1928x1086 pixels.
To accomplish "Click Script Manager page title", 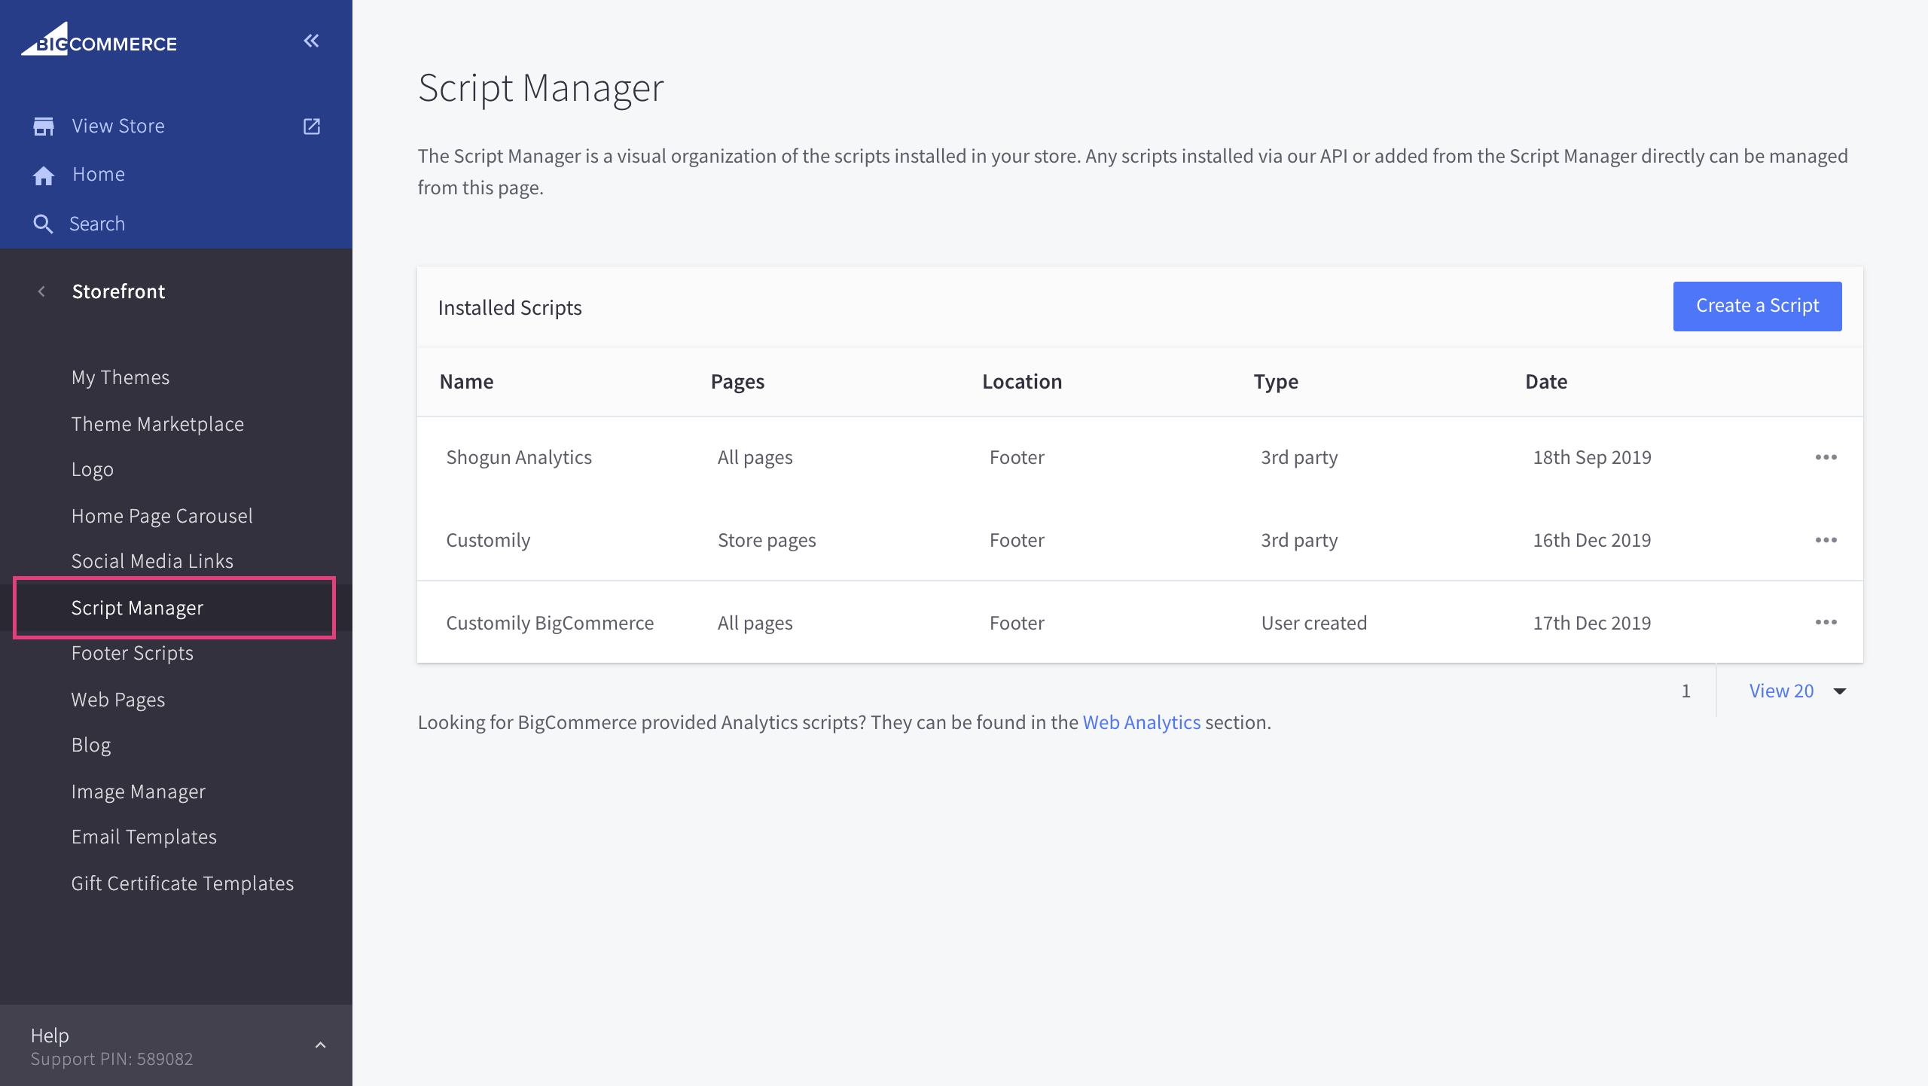I will (x=541, y=88).
